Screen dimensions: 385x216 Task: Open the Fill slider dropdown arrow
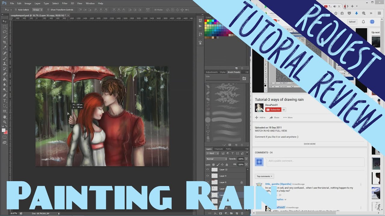246,164
